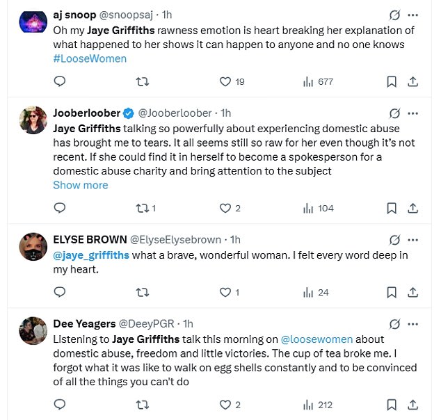Viewport: 441px width, 420px height.
Task: Reply to aj snoop's tweet
Action: point(60,82)
